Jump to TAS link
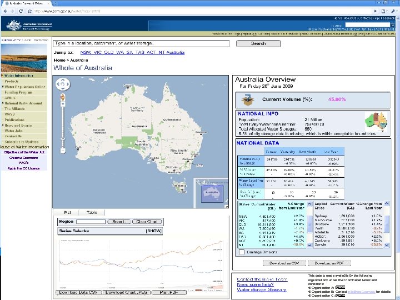This screenshot has width=400, height=300. click(x=140, y=52)
